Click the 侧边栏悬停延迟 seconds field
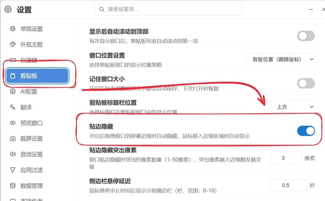Image resolution: width=325 pixels, height=201 pixels. pyautogui.click(x=288, y=185)
